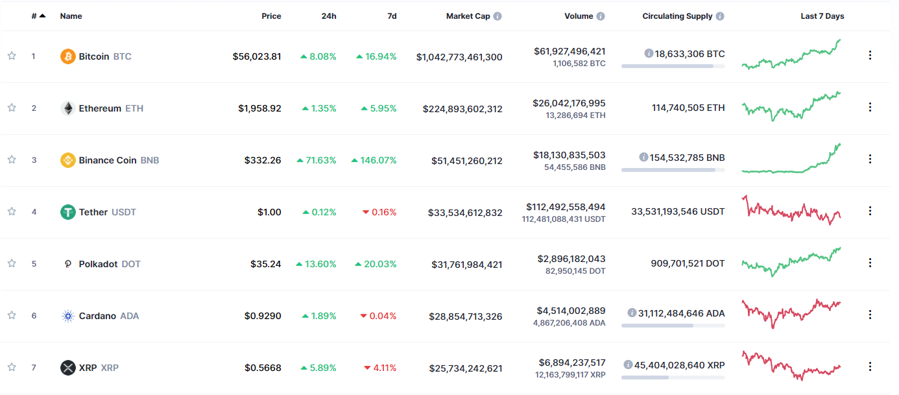Click the XRP logo icon

pos(68,368)
